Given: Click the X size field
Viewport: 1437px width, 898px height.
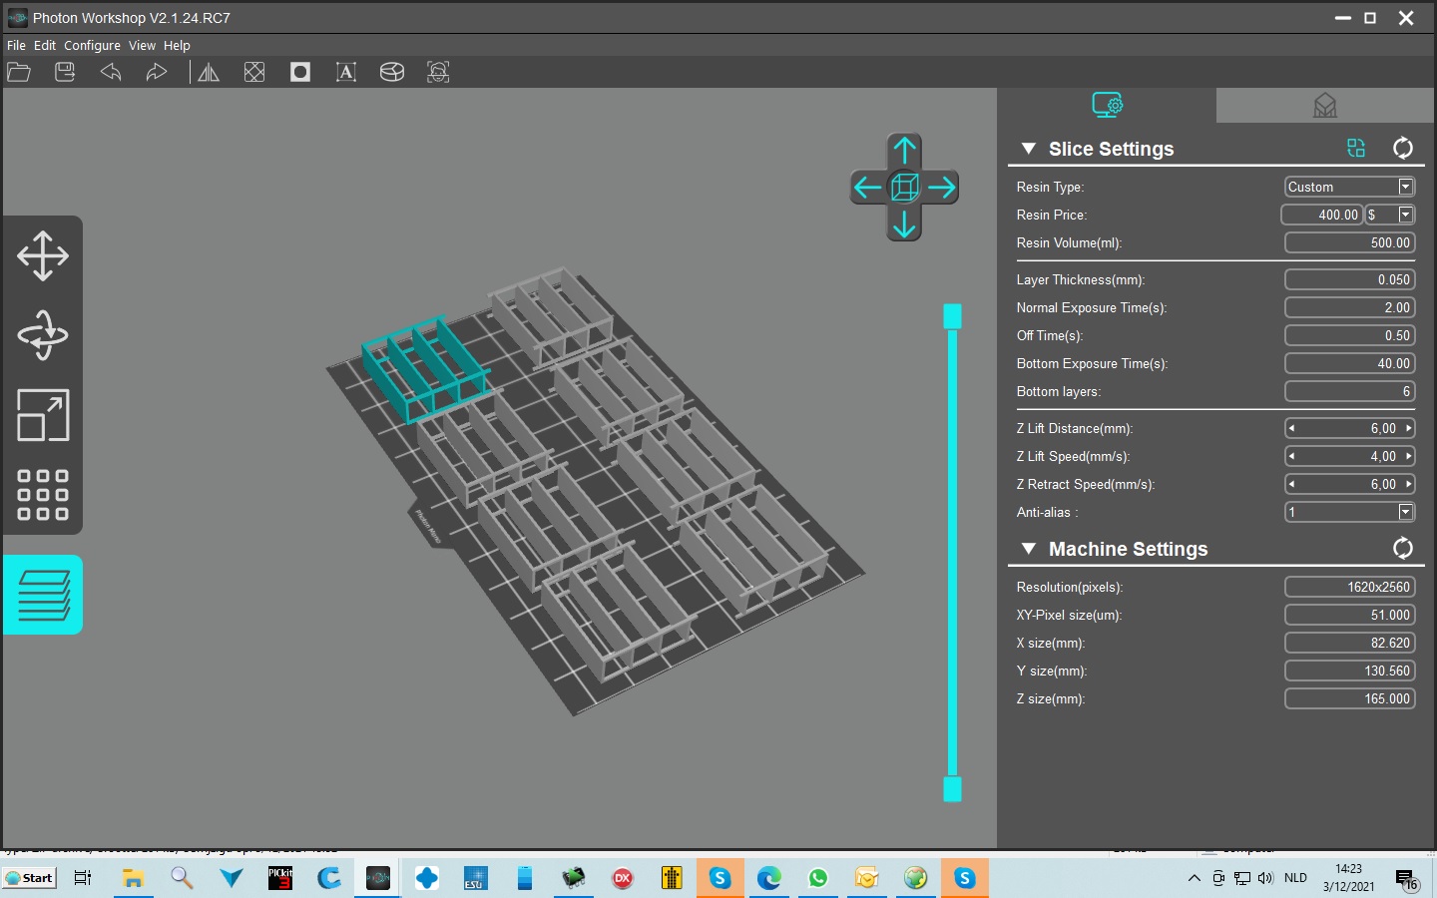Looking at the screenshot, I should (1349, 643).
